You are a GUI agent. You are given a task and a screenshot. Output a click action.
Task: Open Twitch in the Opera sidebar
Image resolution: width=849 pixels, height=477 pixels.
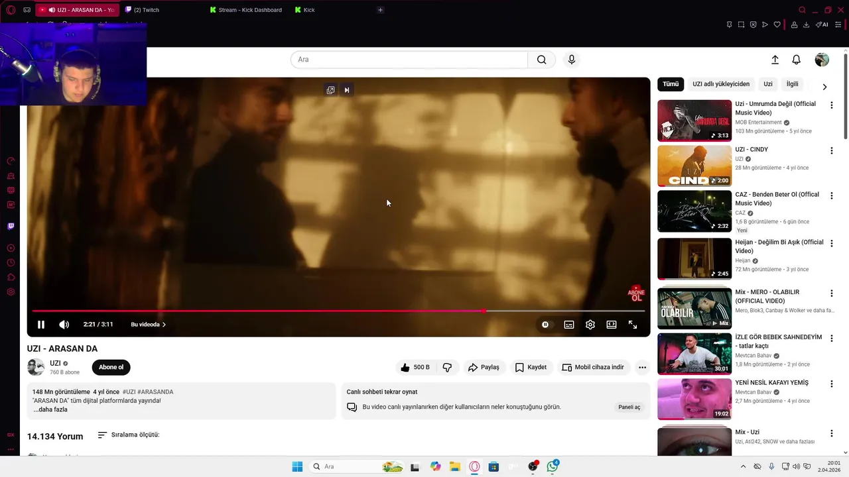(x=11, y=226)
